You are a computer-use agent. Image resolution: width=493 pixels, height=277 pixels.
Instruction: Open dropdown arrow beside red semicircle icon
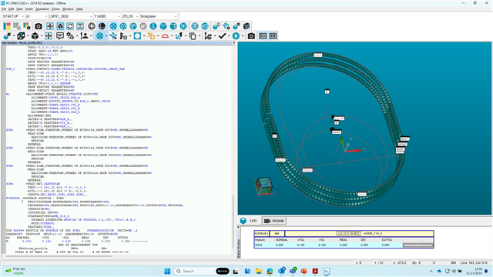click(x=172, y=36)
